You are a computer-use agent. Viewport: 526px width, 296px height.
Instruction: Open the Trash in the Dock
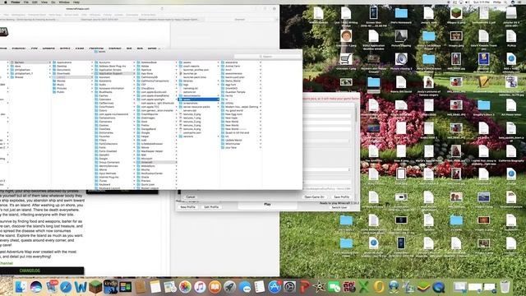tap(505, 287)
